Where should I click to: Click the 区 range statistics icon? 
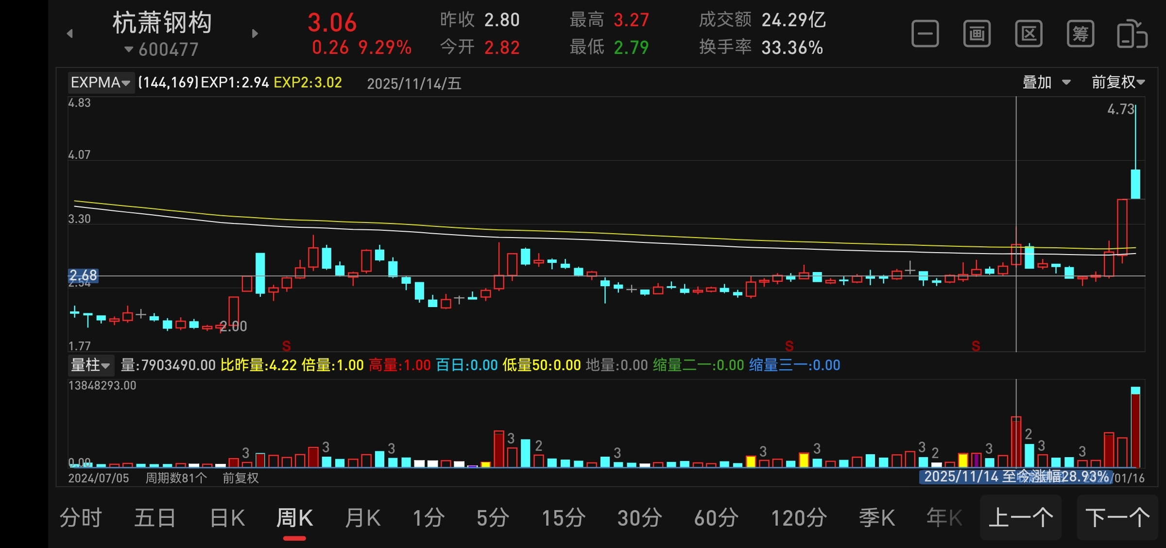pos(1029,34)
